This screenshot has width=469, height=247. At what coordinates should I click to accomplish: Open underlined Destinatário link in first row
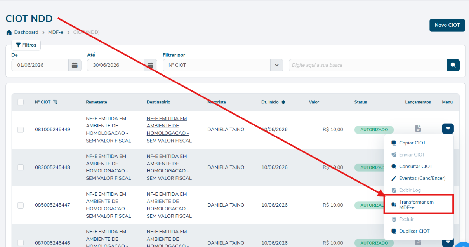pos(169,130)
